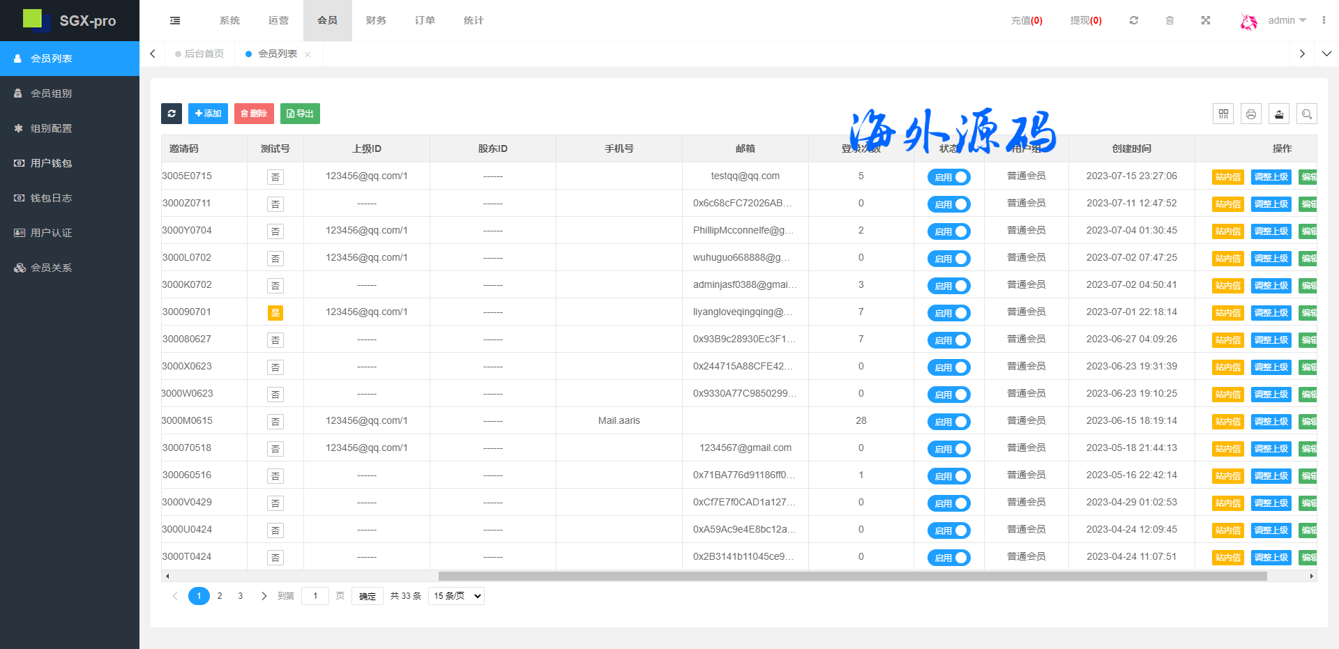This screenshot has height=649, width=1339.
Task: Click the print icon above table
Action: 1251,114
